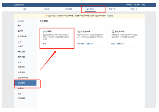Click the orange warning icon in banner

[x=47, y=16]
